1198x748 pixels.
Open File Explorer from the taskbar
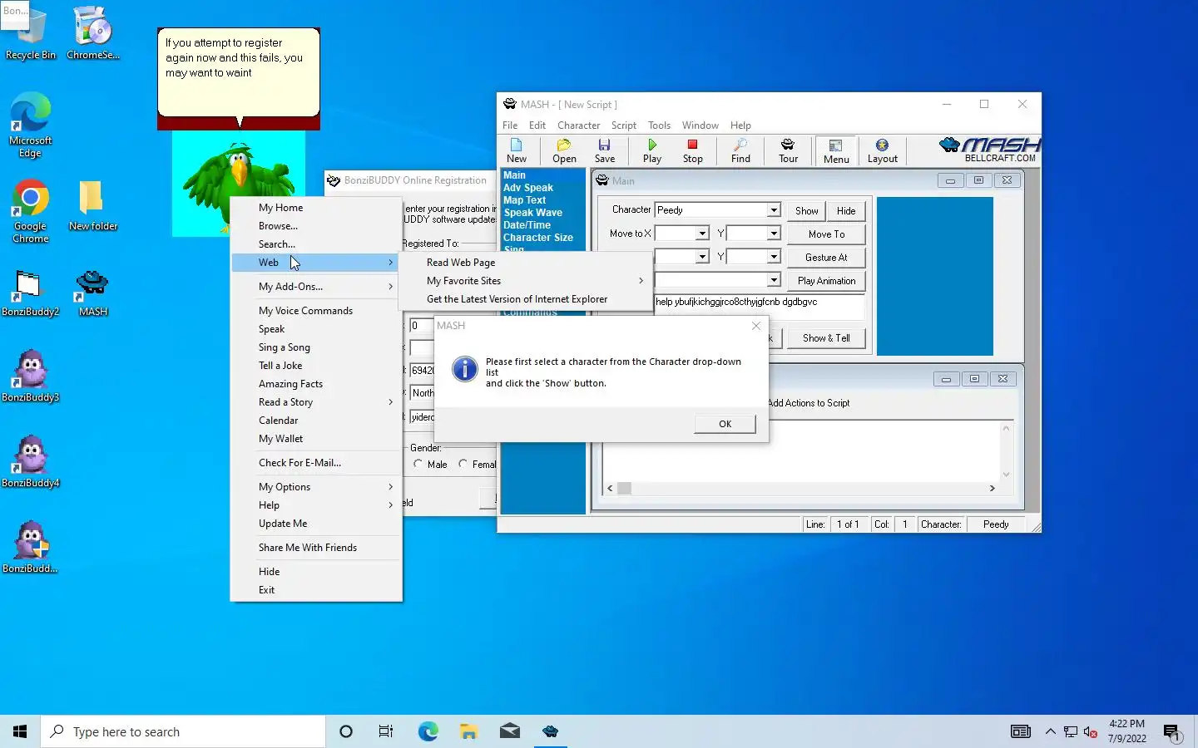(468, 731)
